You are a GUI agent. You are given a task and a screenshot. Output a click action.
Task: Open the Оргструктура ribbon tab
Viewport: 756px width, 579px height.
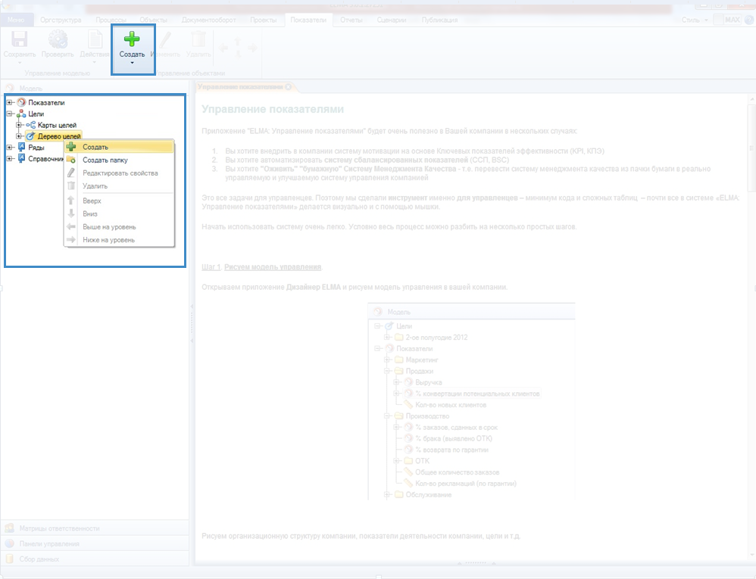point(61,19)
